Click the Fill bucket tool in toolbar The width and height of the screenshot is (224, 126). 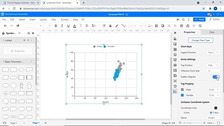(110, 26)
